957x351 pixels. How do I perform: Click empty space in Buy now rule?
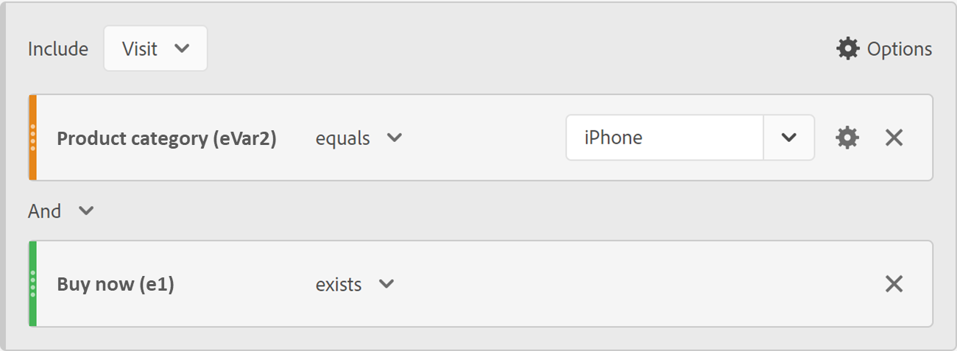pyautogui.click(x=626, y=284)
